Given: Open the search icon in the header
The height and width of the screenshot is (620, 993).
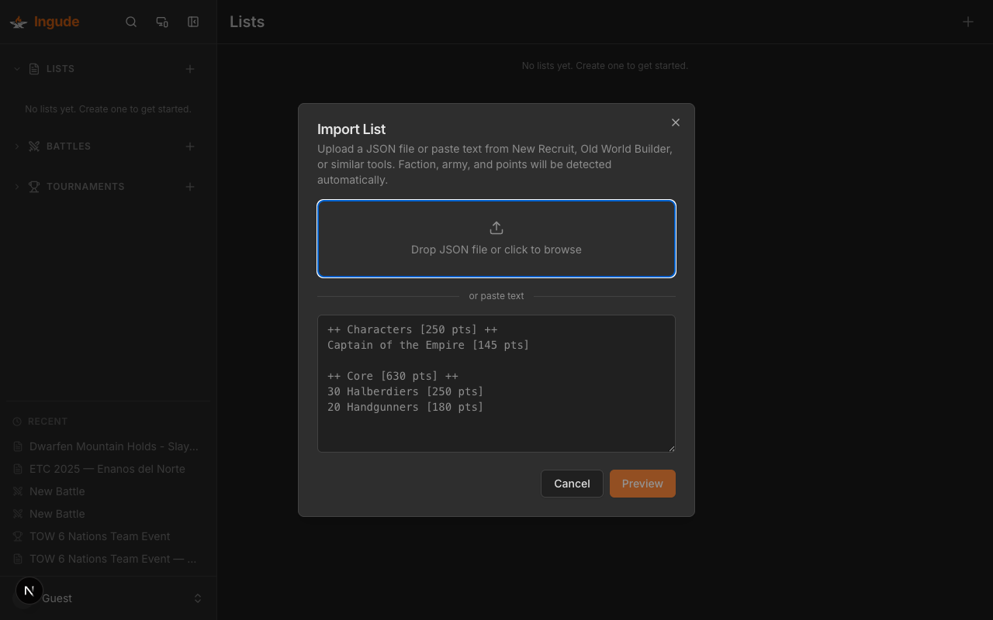Looking at the screenshot, I should pyautogui.click(x=131, y=22).
